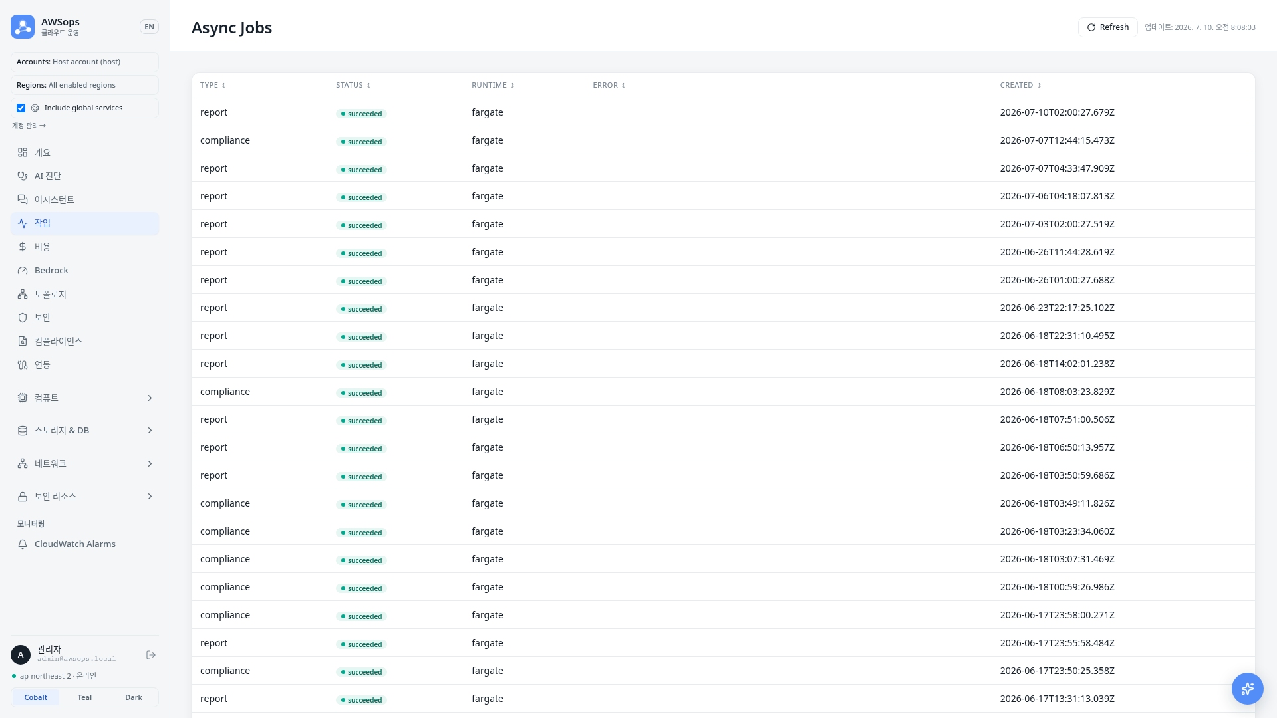Open the 컴플라이언스 page link
The image size is (1277, 718).
click(84, 341)
